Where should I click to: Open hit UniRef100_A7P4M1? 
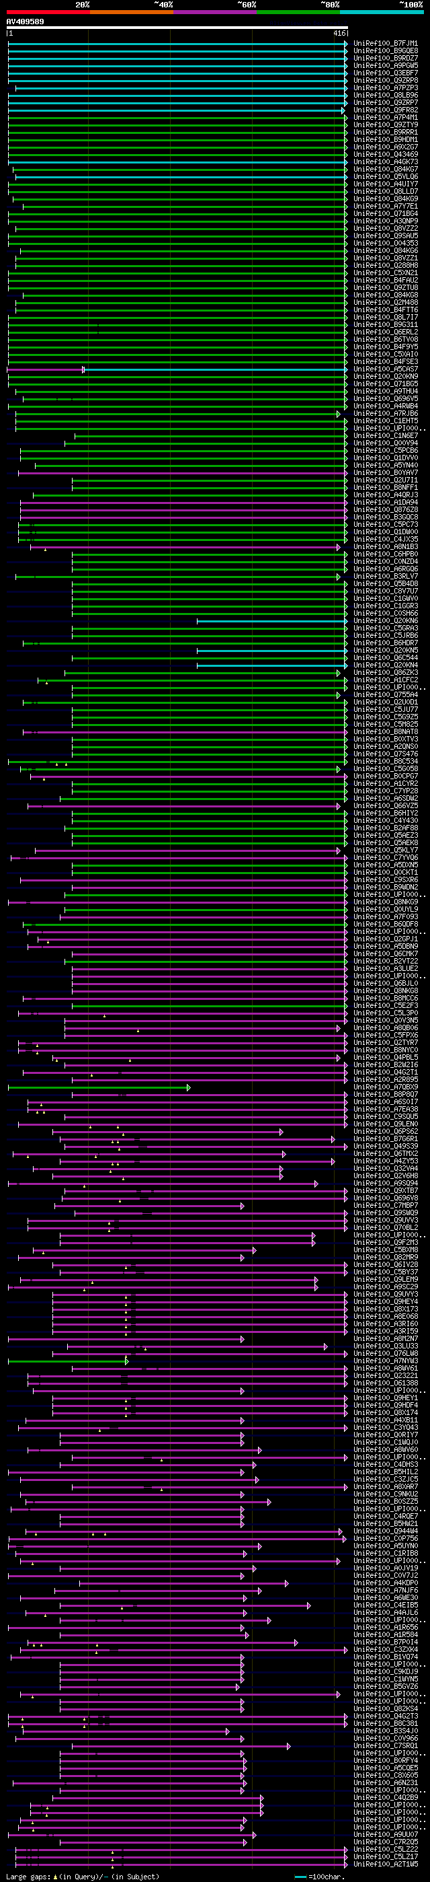click(x=386, y=118)
